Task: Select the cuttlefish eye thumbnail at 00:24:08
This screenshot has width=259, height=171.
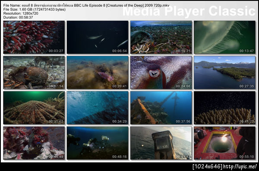Action: tap(161, 72)
